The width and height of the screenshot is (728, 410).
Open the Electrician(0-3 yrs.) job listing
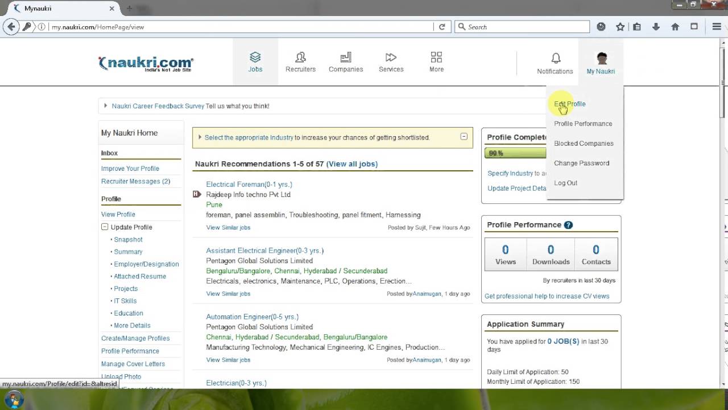point(236,383)
